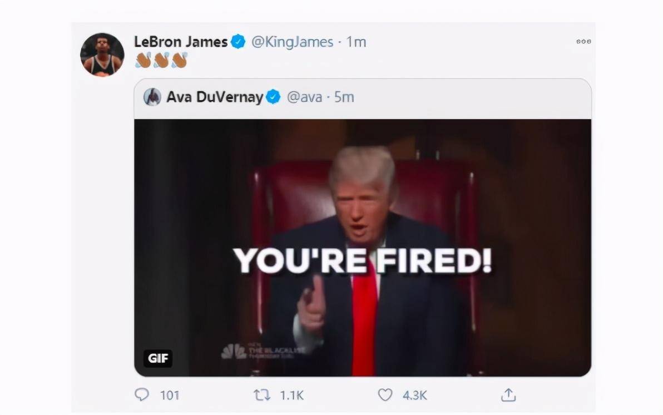Viewport: 663px width, 415px height.
Task: Click the reply speech bubble icon
Action: 142,394
